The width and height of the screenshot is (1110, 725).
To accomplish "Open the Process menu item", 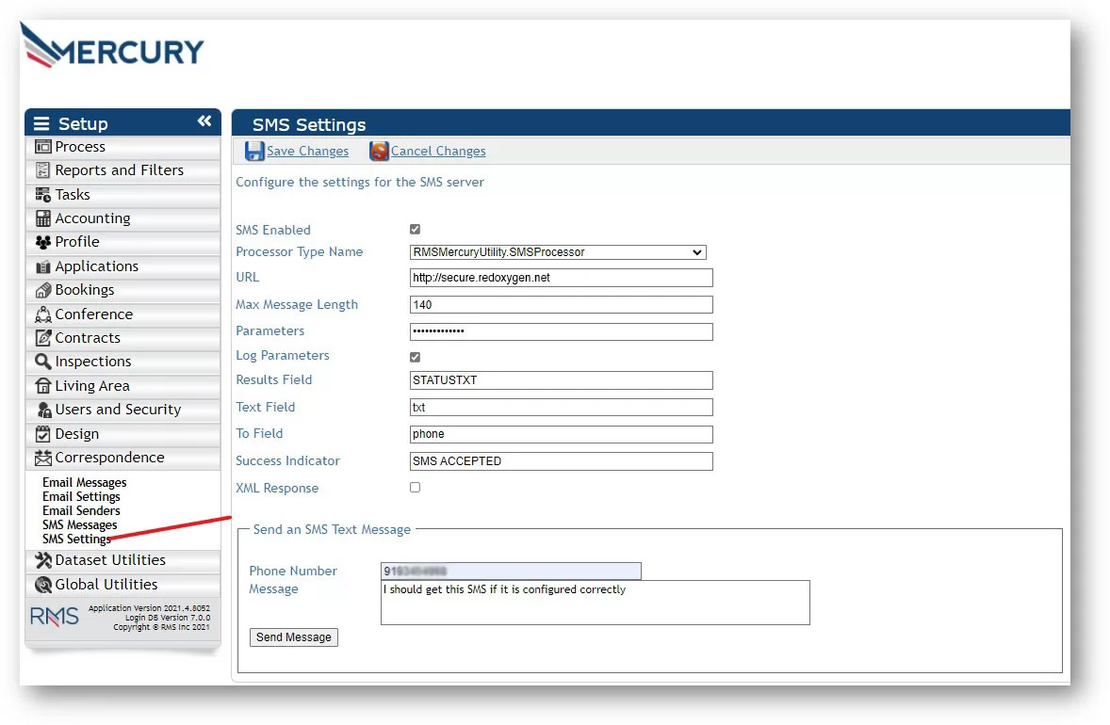I will (123, 147).
